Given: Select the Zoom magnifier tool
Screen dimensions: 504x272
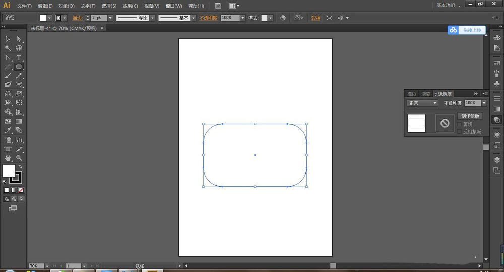Looking at the screenshot, I should pyautogui.click(x=19, y=158).
